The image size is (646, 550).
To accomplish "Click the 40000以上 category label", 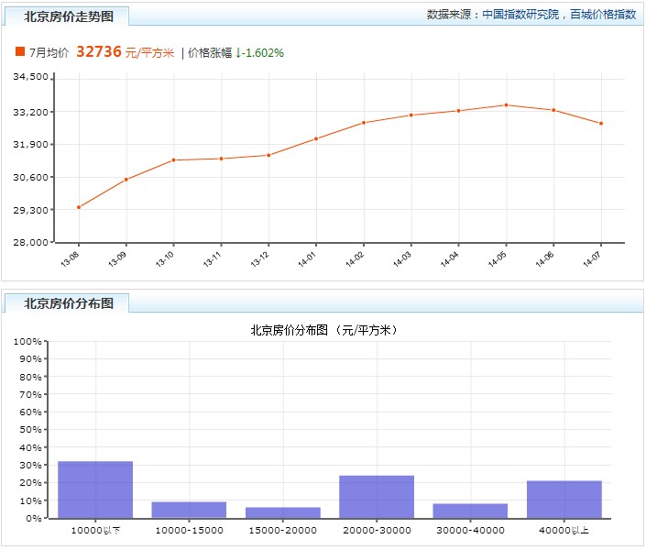I will 564,530.
